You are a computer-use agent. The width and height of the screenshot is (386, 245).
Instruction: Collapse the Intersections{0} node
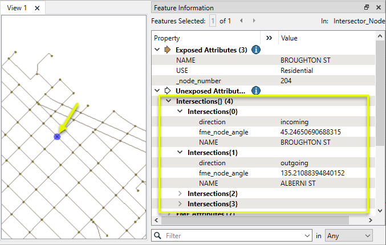tap(180, 112)
